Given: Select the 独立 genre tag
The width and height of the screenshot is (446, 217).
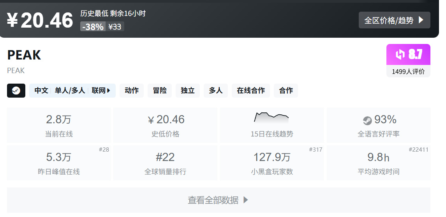Looking at the screenshot, I should pyautogui.click(x=188, y=91).
